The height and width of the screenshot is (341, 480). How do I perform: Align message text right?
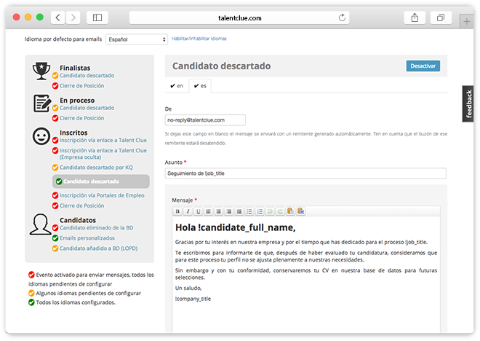(x=228, y=211)
